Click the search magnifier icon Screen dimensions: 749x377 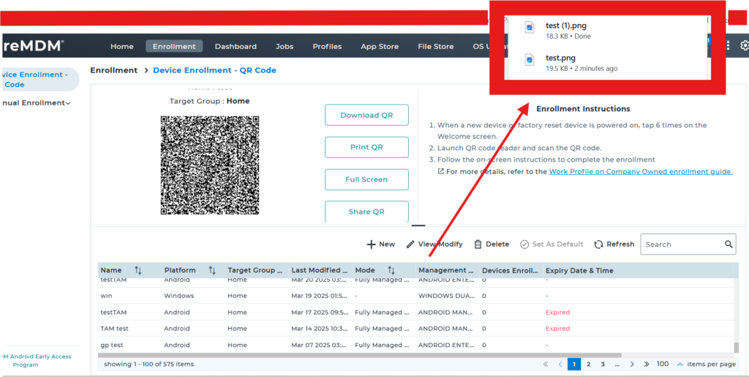728,245
